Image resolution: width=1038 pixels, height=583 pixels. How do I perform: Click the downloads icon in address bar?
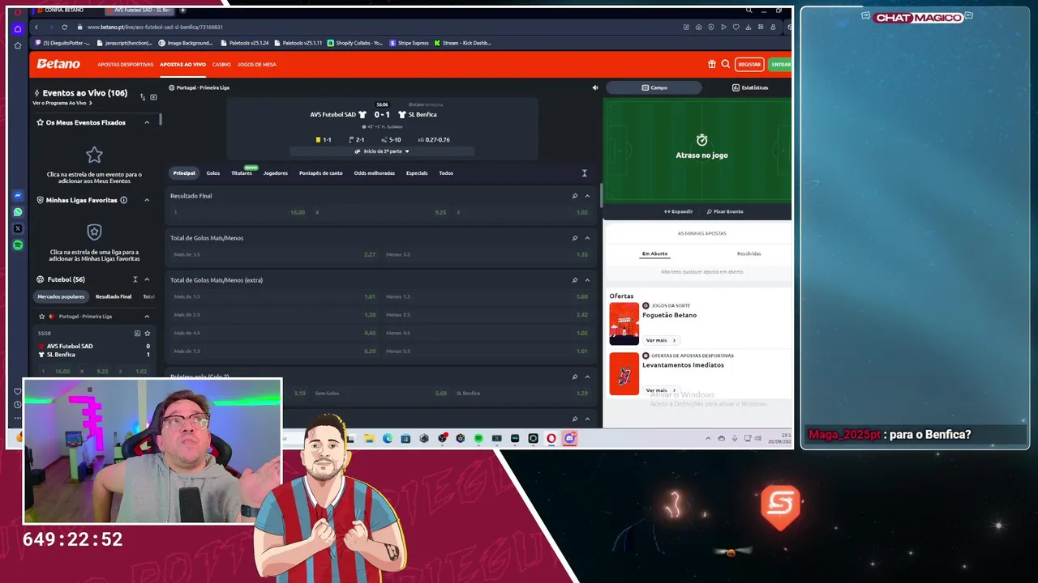748,27
